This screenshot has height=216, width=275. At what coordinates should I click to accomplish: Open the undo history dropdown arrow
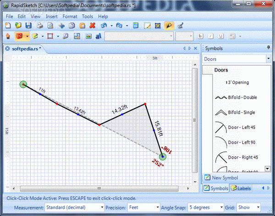[111, 26]
